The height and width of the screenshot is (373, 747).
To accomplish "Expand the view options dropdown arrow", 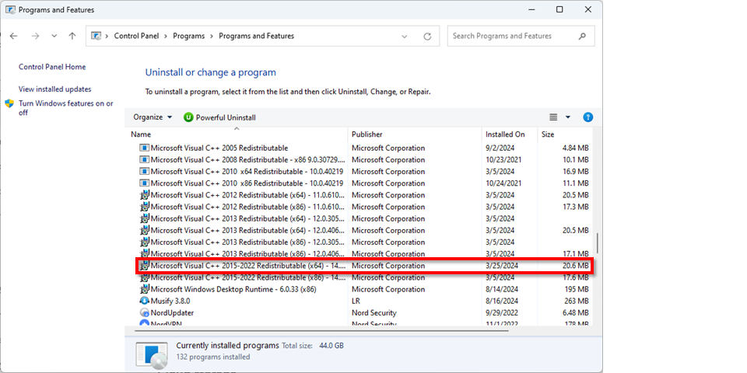I will [x=568, y=117].
